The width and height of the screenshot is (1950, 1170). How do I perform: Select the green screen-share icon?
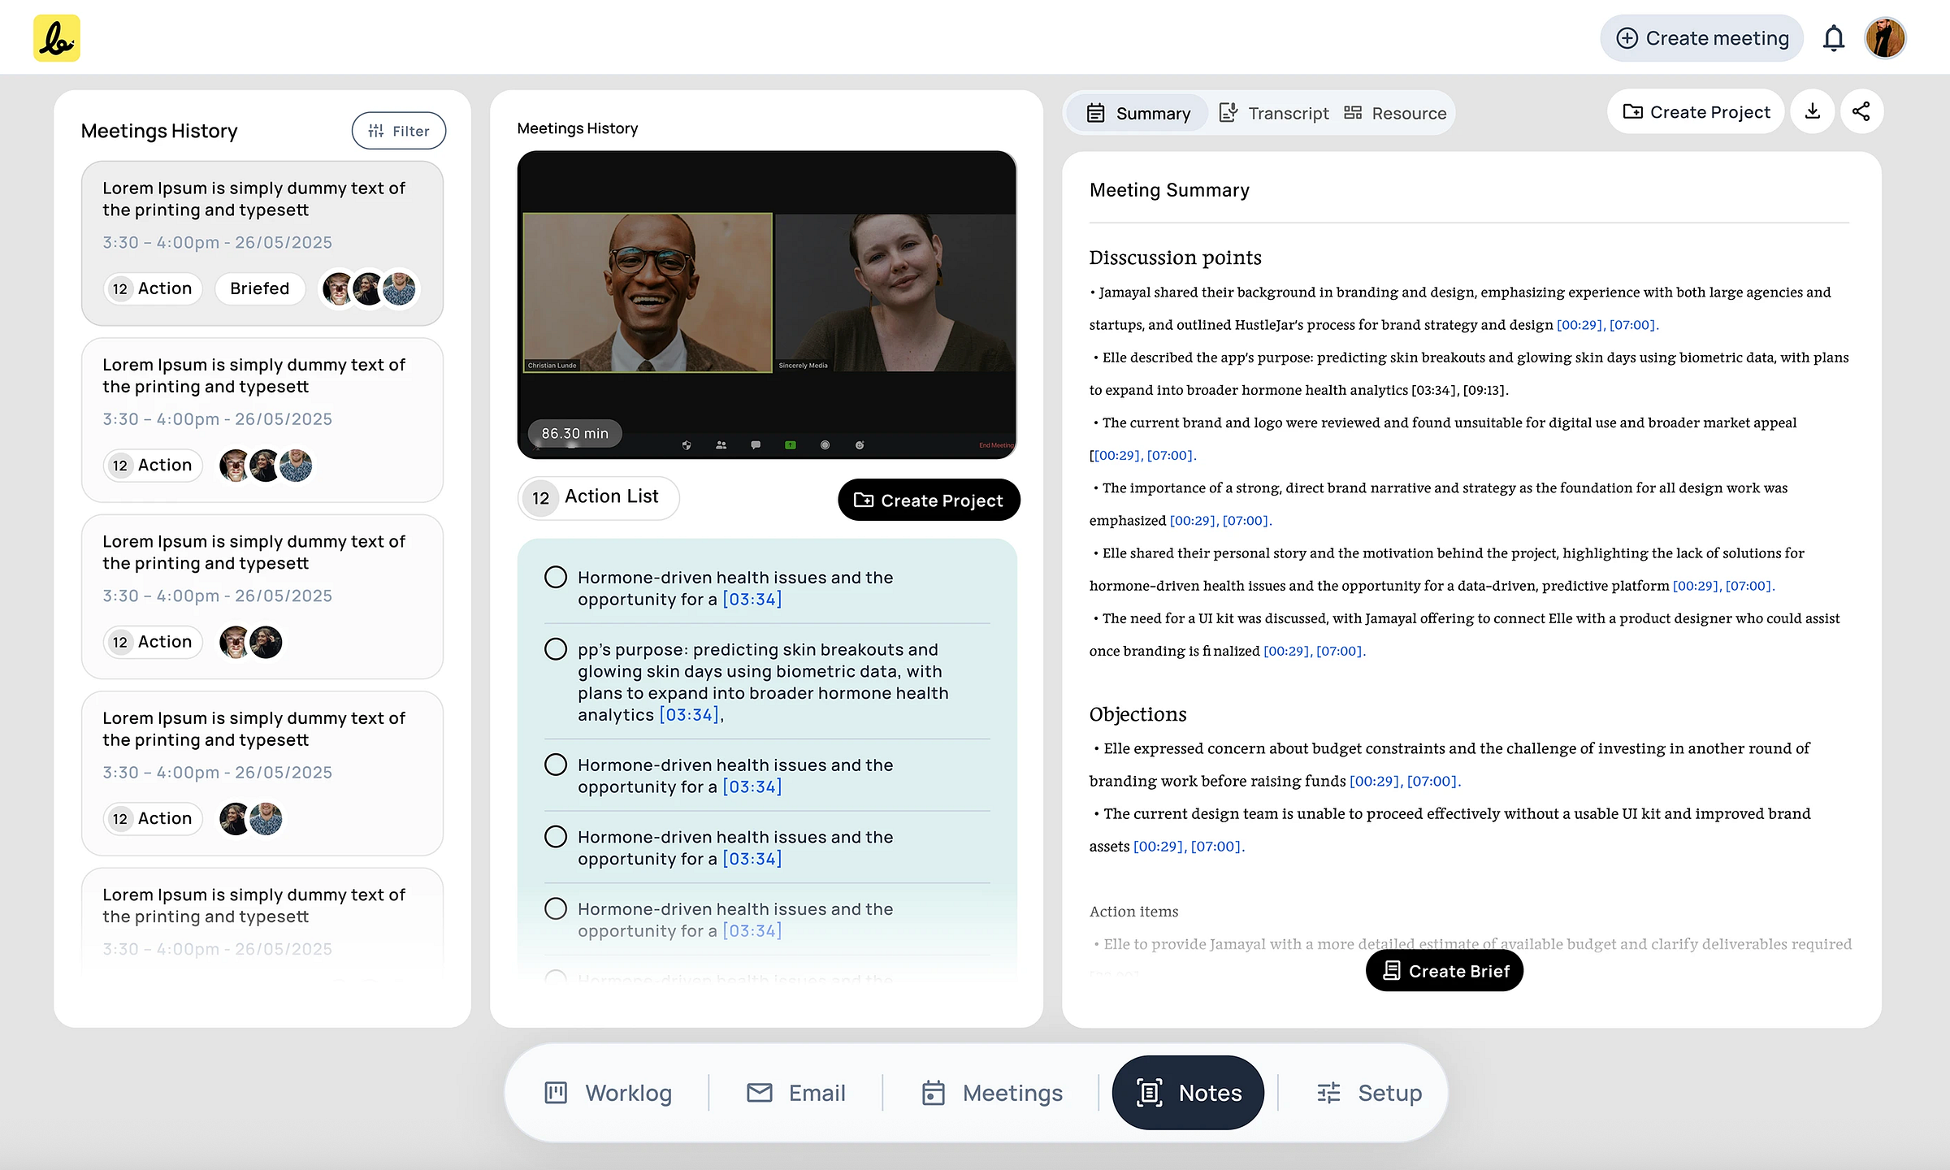[789, 445]
